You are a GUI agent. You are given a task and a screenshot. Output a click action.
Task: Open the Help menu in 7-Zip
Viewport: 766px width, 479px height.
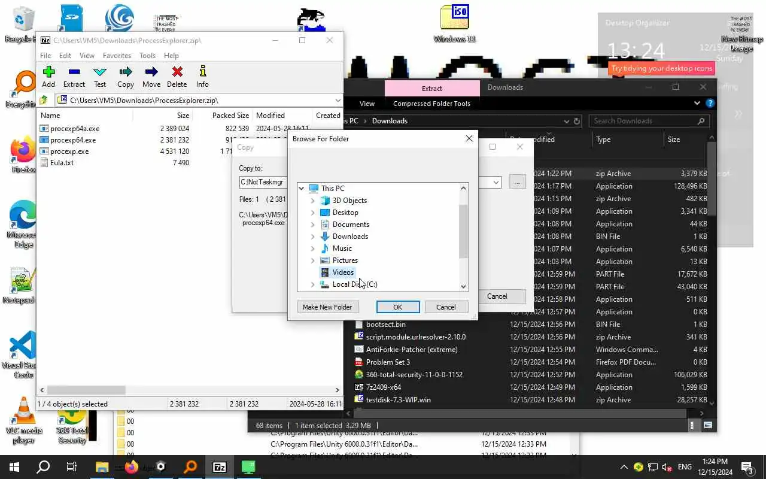coord(171,55)
